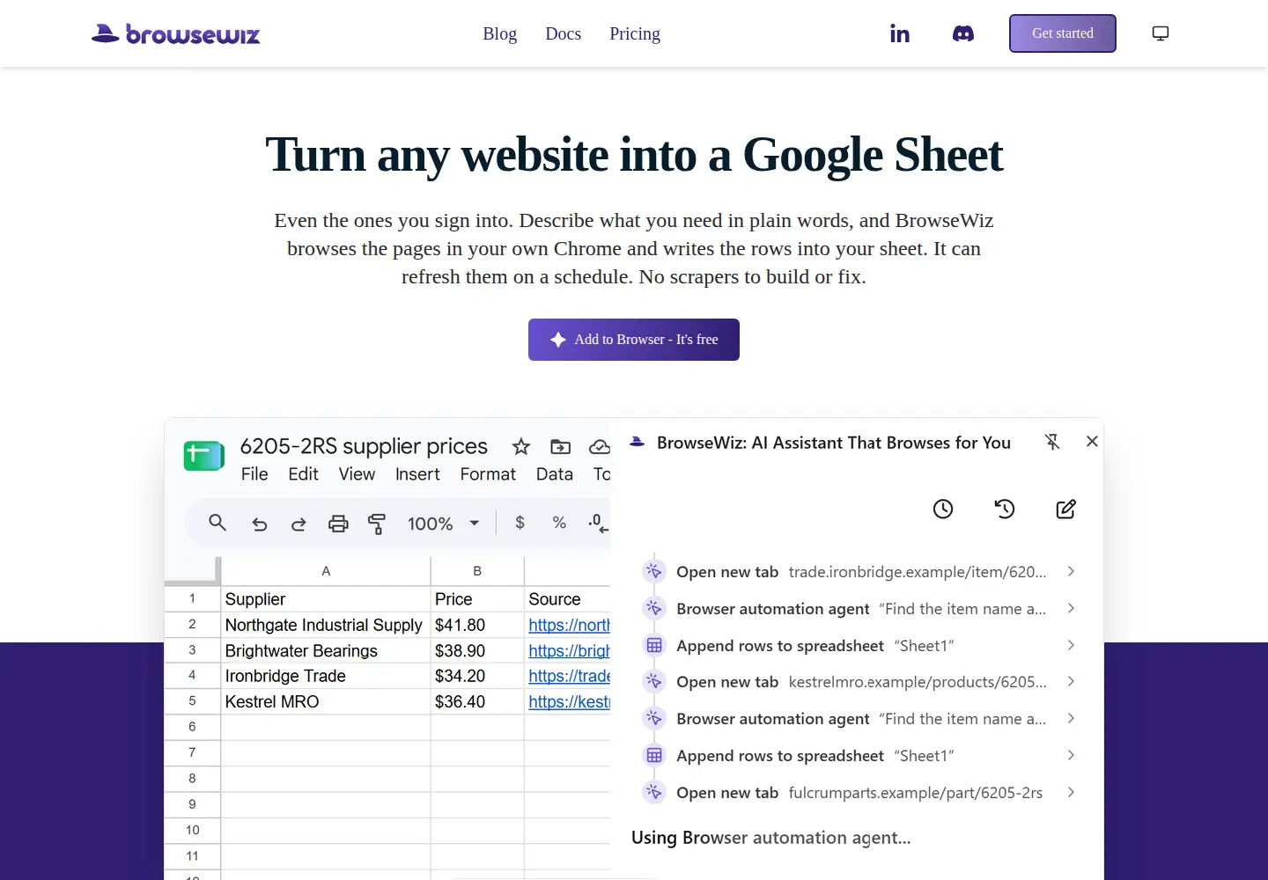Select the Brightwater Bearings cell

[x=326, y=650]
